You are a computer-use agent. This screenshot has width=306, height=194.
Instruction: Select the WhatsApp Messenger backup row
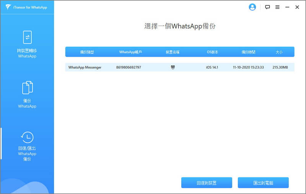tap(85, 67)
